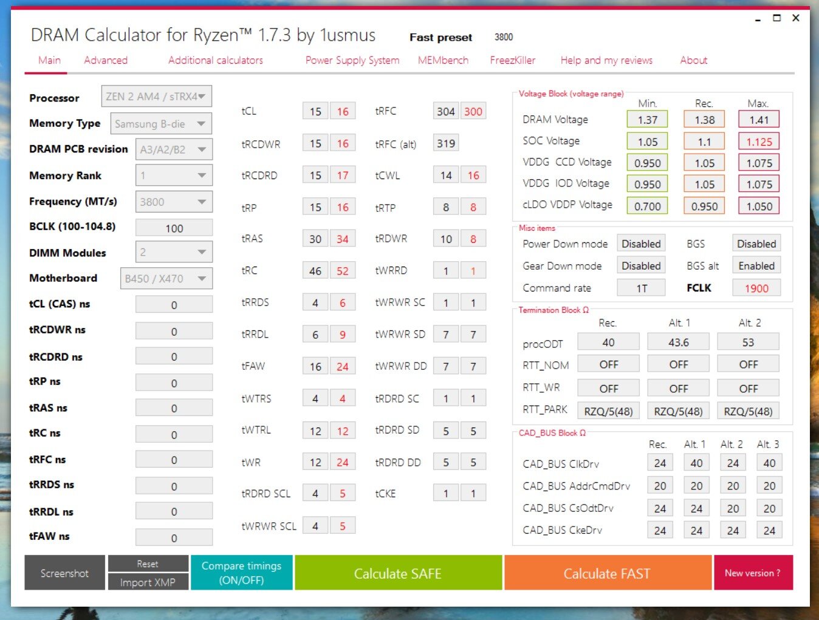The height and width of the screenshot is (620, 819).
Task: Click Calculate SAFE
Action: click(398, 573)
